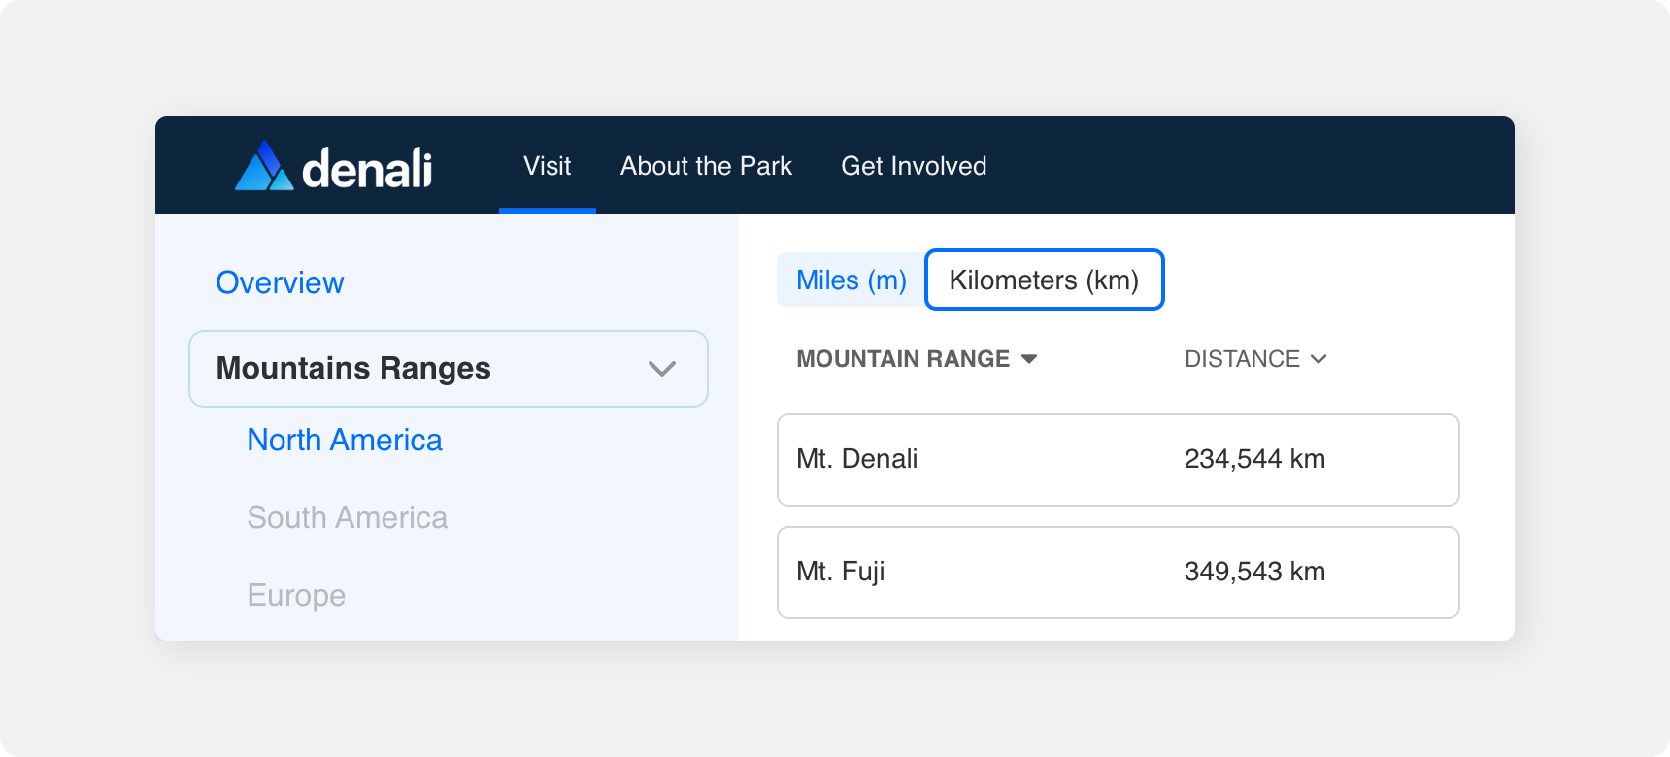The image size is (1670, 757).
Task: Switch units to Kilometers (km)
Action: click(1045, 280)
